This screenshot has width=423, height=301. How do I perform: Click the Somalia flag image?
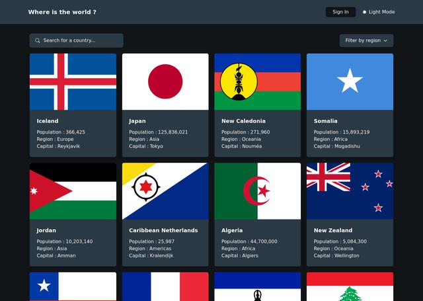tap(350, 81)
